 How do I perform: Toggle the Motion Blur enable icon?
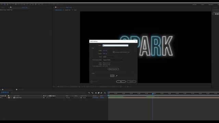pos(101,93)
